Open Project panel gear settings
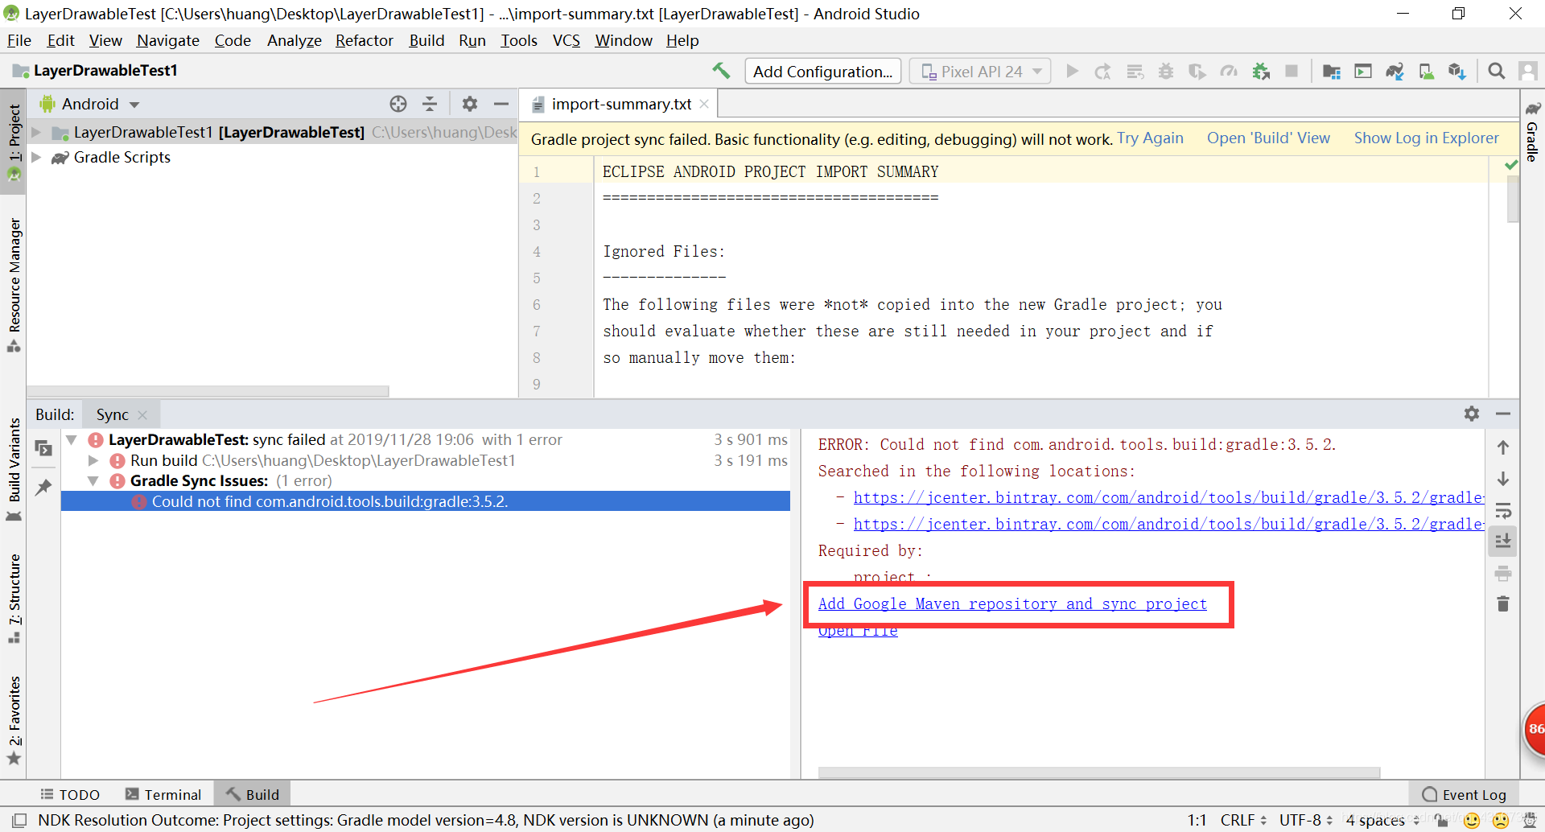1545x832 pixels. click(470, 104)
